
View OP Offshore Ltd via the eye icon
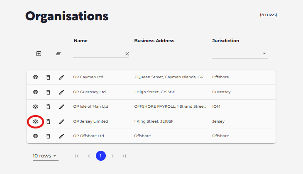35,136
